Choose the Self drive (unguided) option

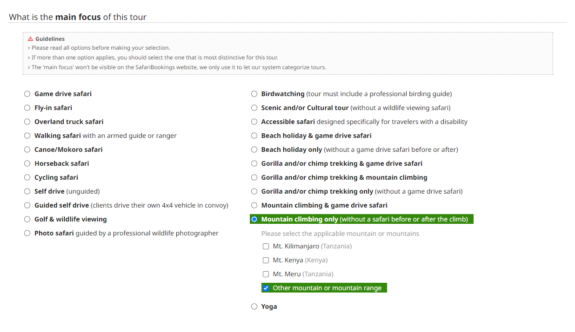[x=27, y=191]
